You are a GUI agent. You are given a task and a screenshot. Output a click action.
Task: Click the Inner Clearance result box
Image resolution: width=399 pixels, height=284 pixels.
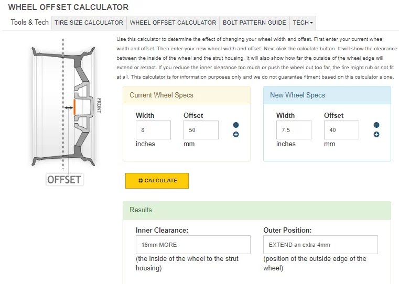click(192, 245)
